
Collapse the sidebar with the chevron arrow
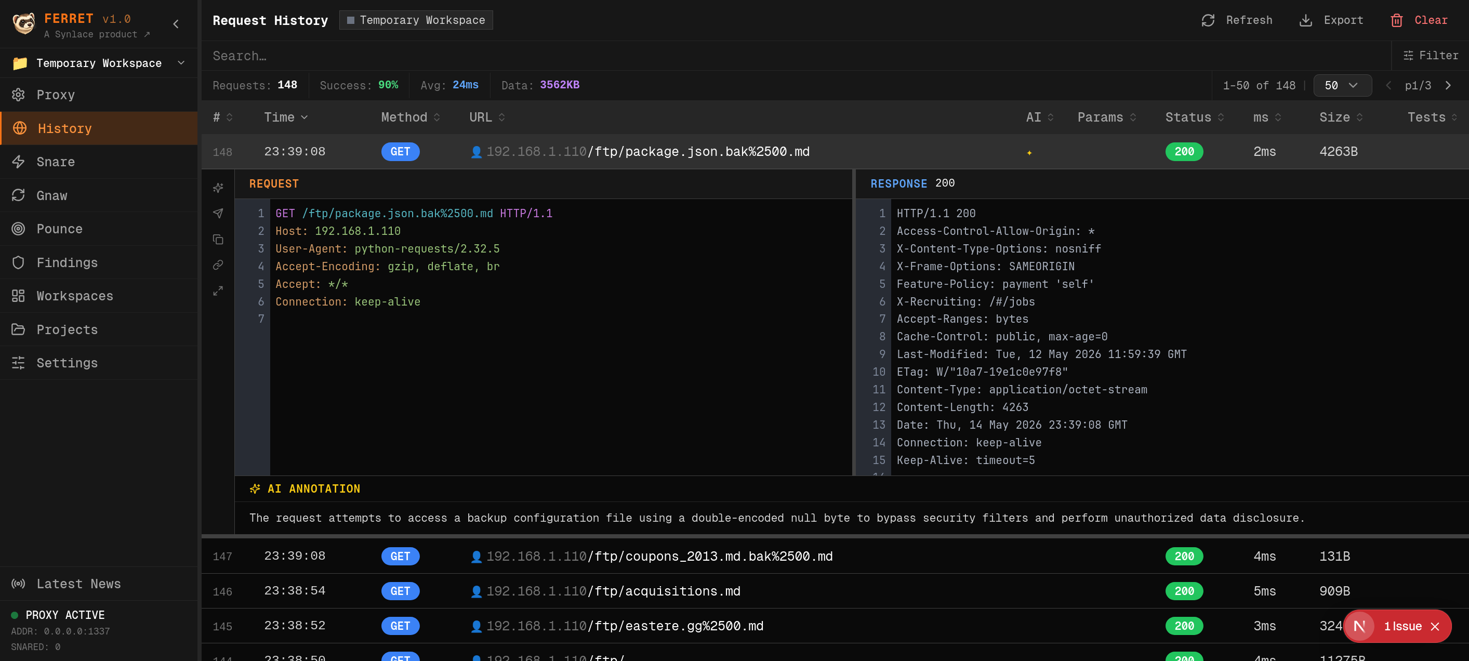(x=176, y=24)
